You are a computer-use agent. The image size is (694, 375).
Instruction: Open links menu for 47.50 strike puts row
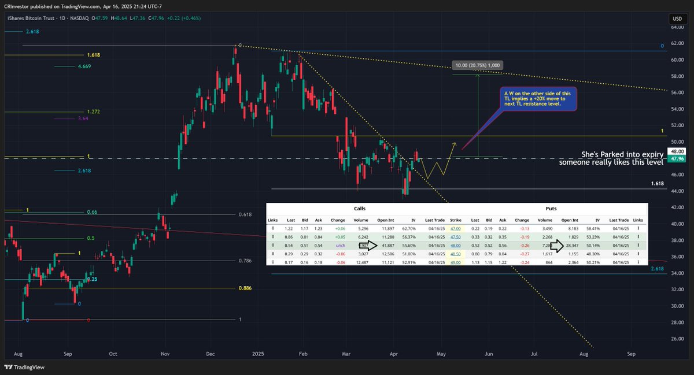coord(638,237)
